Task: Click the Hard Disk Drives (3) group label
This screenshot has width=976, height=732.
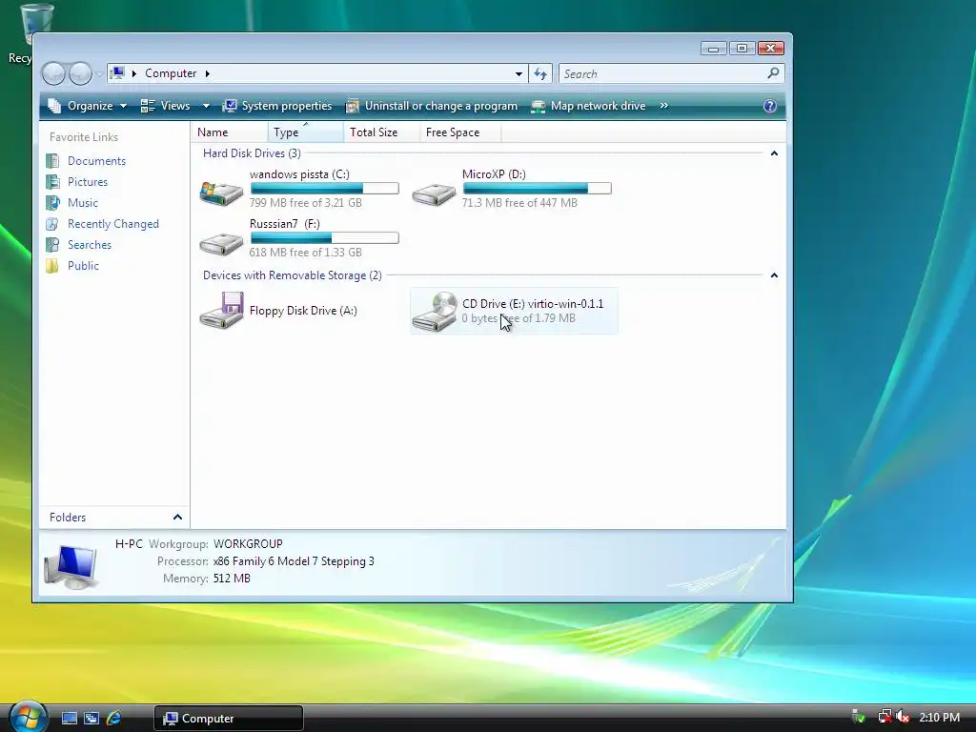Action: [x=252, y=153]
